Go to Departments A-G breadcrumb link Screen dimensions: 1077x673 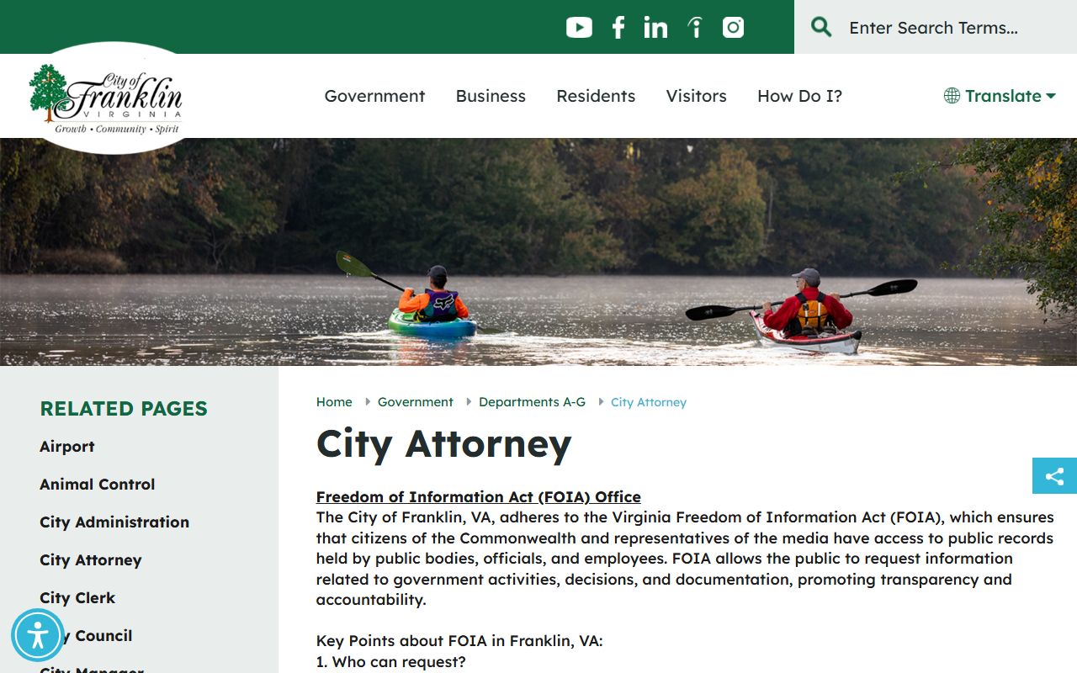532,402
